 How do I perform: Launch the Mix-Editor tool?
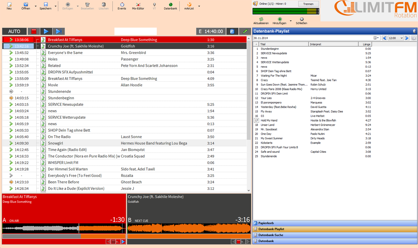pos(138,5)
